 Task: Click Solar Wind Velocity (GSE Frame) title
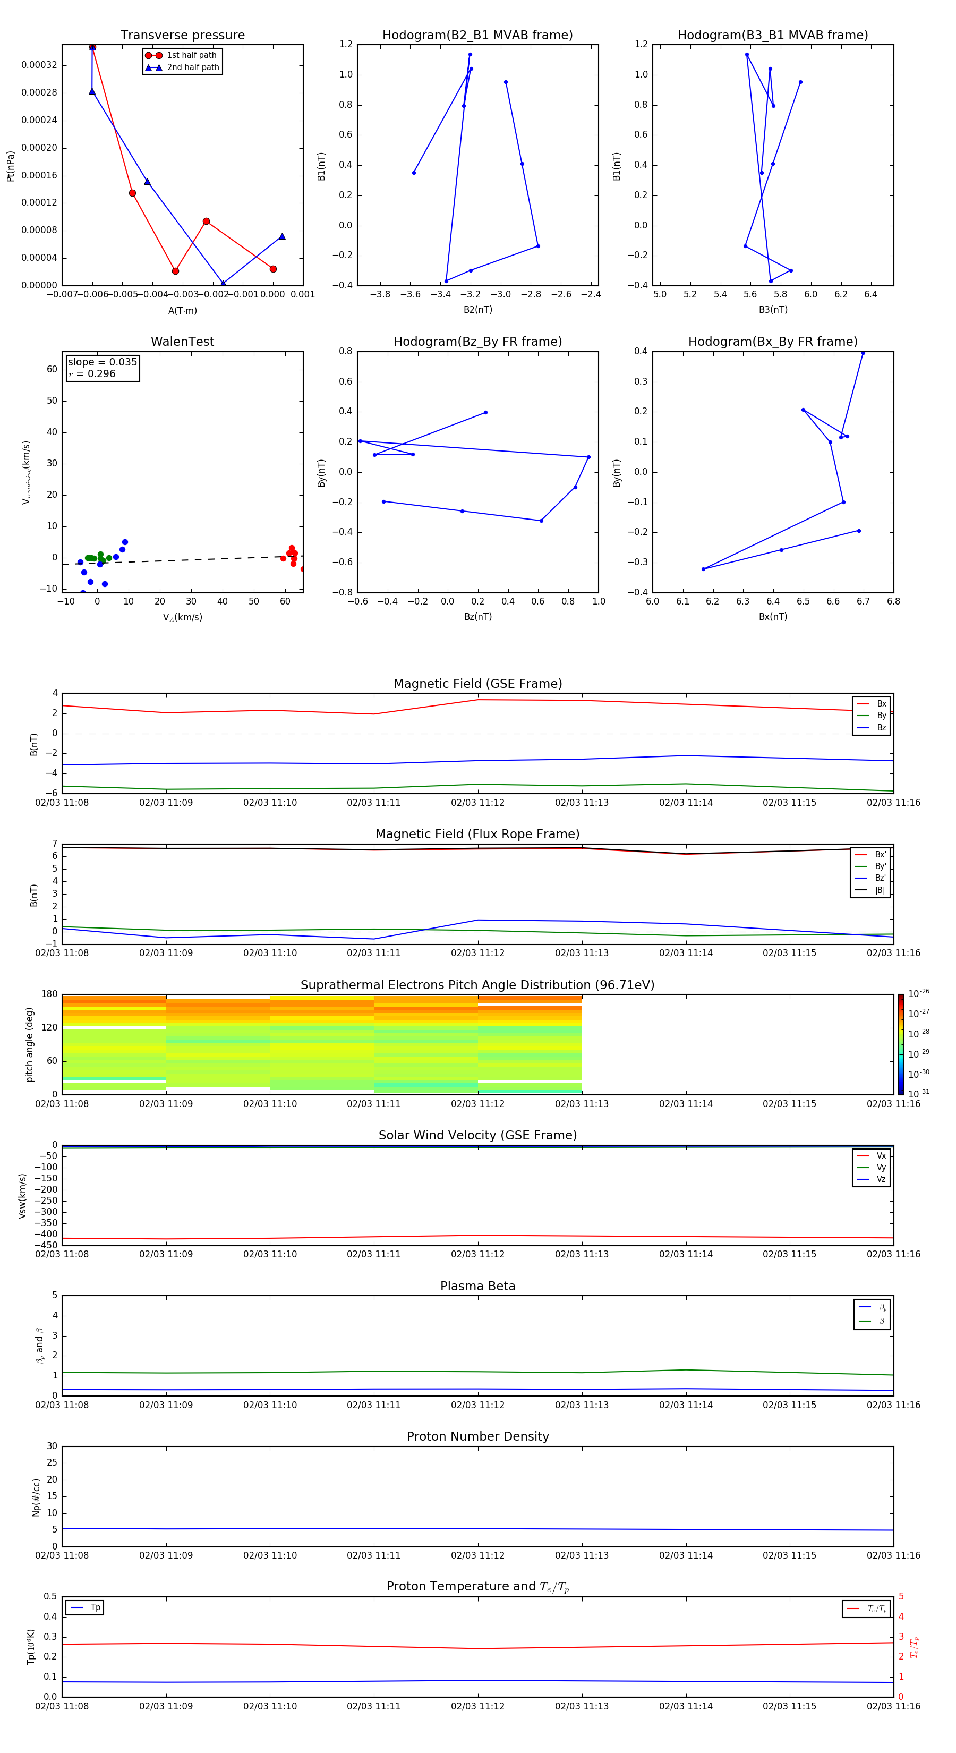(477, 1136)
